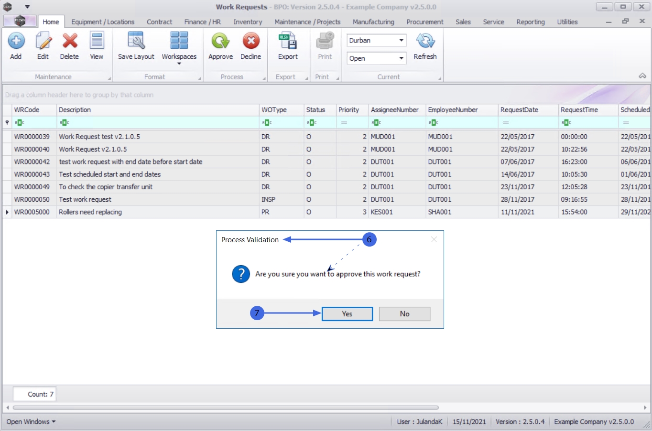Click the red Decline icon
The height and width of the screenshot is (431, 652).
coord(250,42)
